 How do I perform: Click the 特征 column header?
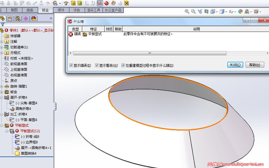pyautogui.click(x=93, y=29)
